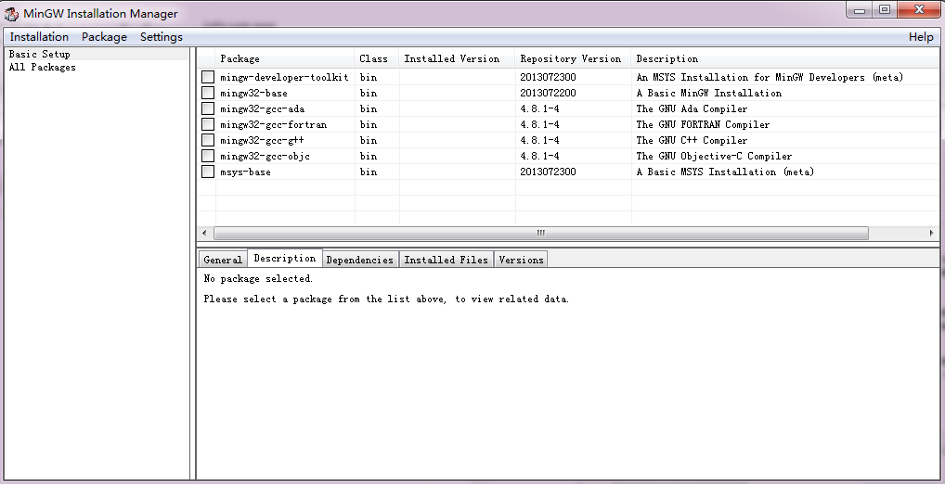945x484 pixels.
Task: Open the Help menu
Action: 921,37
